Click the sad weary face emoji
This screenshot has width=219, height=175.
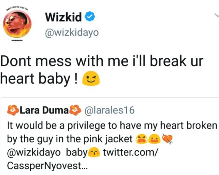click(154, 139)
